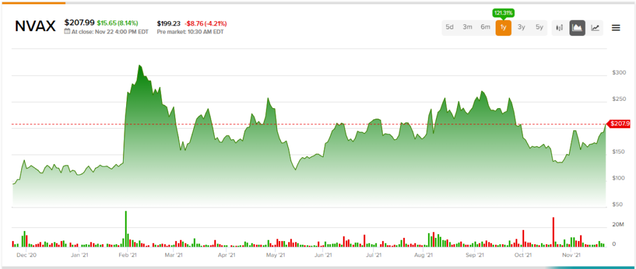
Task: Click the red $207.9 price marker
Action: tap(619, 124)
